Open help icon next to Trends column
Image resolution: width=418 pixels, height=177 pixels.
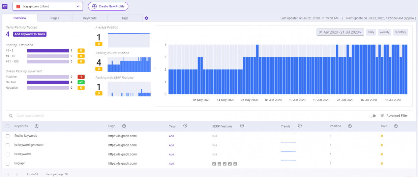(x=300, y=126)
